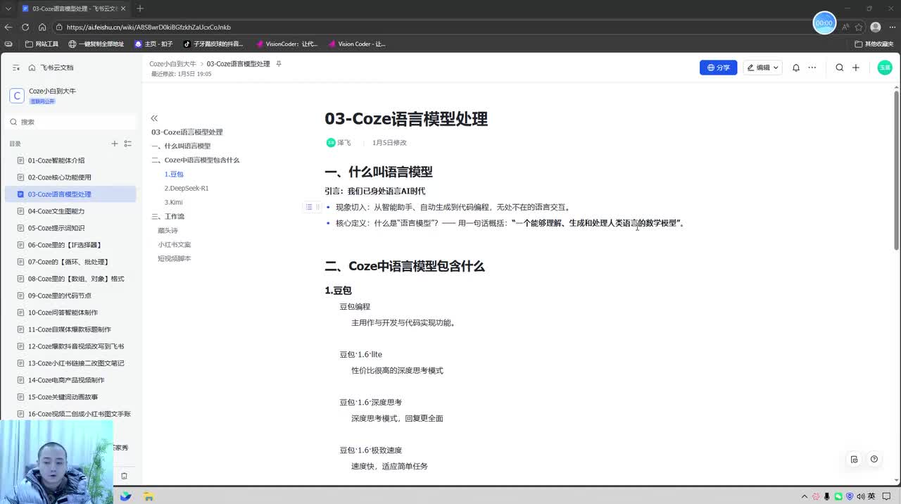Click the pin icon next to the breadcrumb title
901x504 pixels.
(x=279, y=63)
